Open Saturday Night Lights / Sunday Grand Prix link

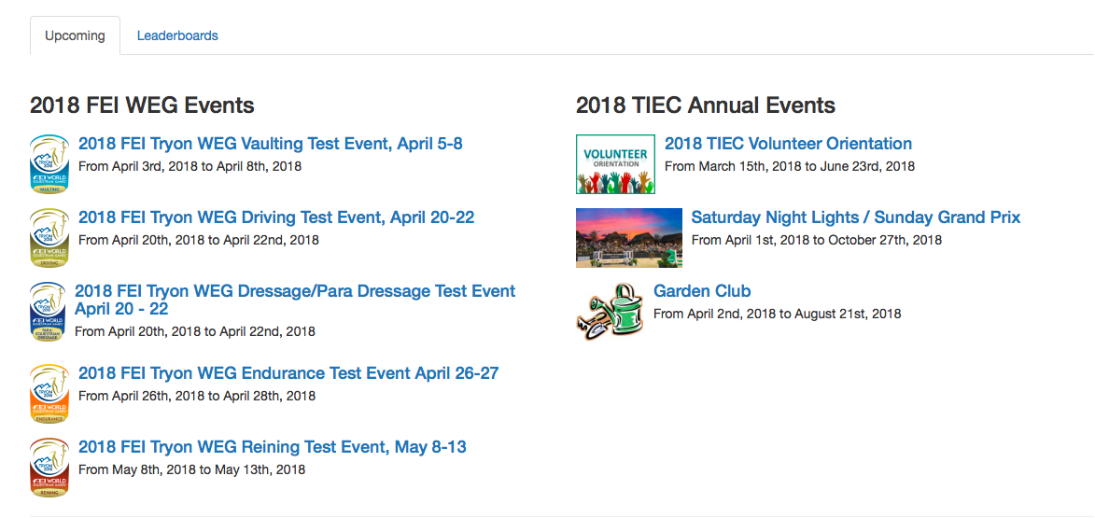pos(856,217)
